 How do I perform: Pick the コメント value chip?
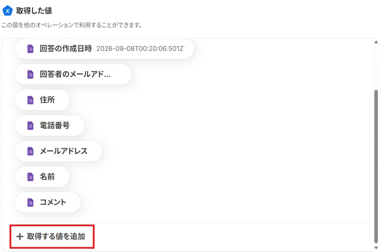click(48, 203)
